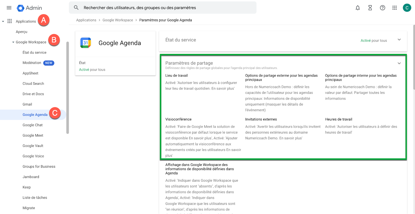Open the État du service heading
415x214 pixels.
pyautogui.click(x=181, y=40)
